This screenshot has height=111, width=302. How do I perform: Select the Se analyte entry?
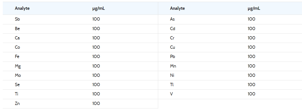[x=17, y=85]
